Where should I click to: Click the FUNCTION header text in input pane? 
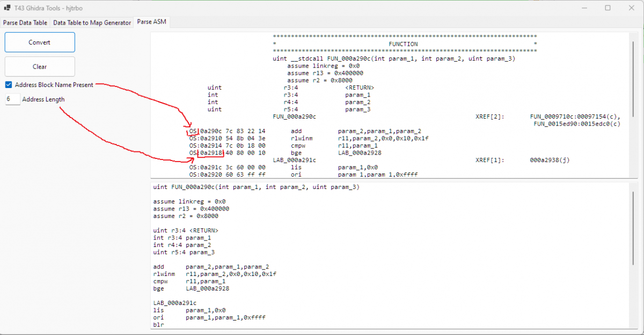(403, 44)
